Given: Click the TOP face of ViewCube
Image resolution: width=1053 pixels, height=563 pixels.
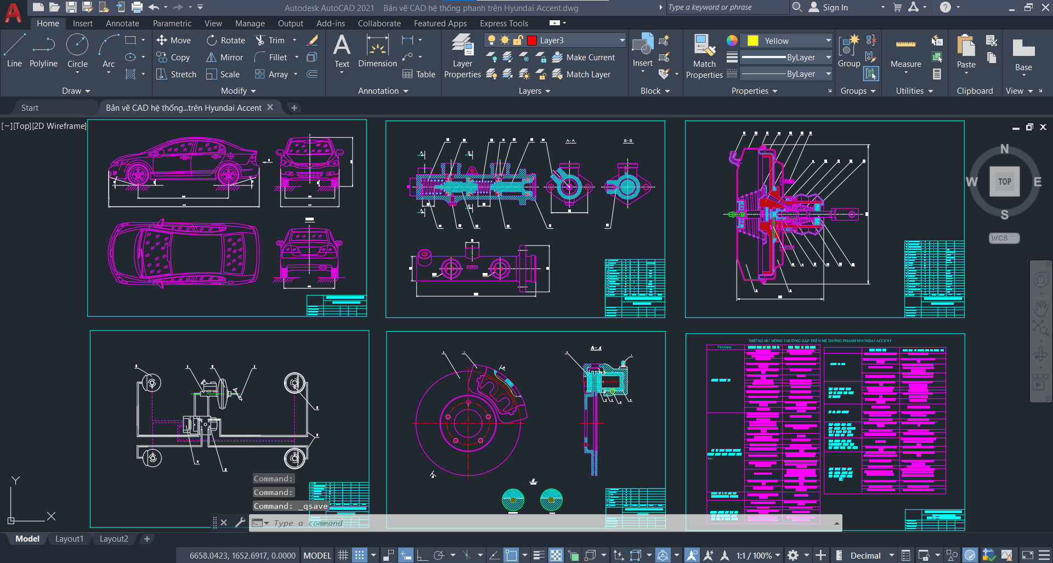Looking at the screenshot, I should pos(1005,181).
